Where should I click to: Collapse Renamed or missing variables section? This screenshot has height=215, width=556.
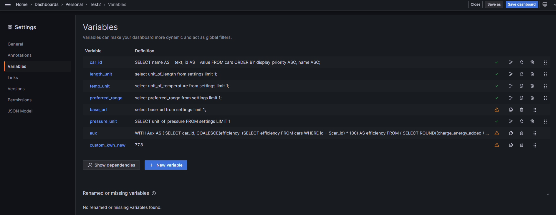tap(548, 194)
